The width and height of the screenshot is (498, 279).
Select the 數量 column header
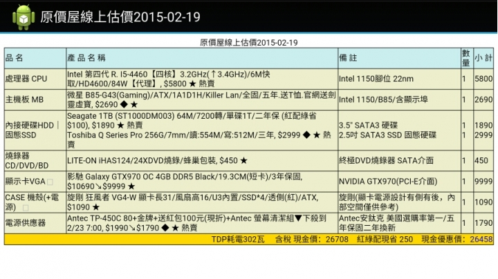point(466,58)
